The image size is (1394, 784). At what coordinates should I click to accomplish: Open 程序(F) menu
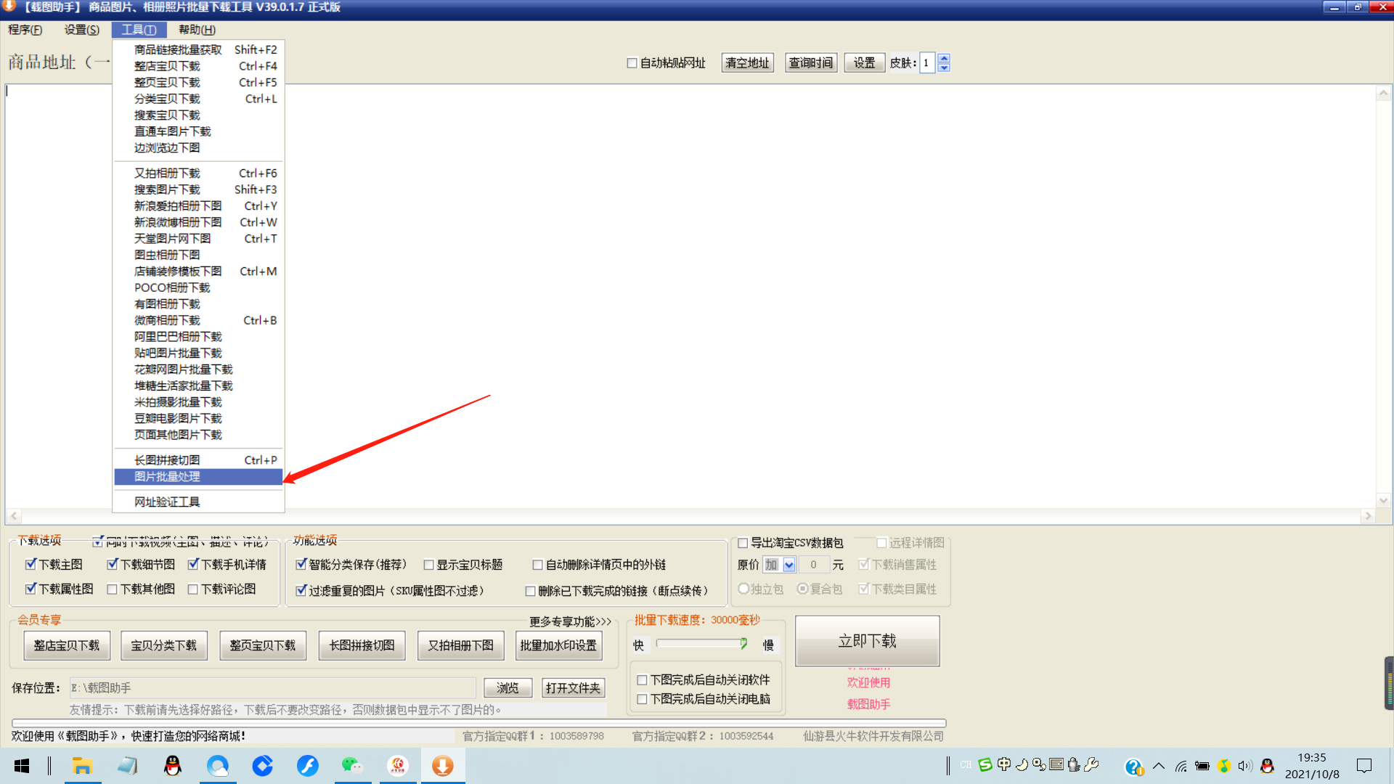click(x=25, y=30)
